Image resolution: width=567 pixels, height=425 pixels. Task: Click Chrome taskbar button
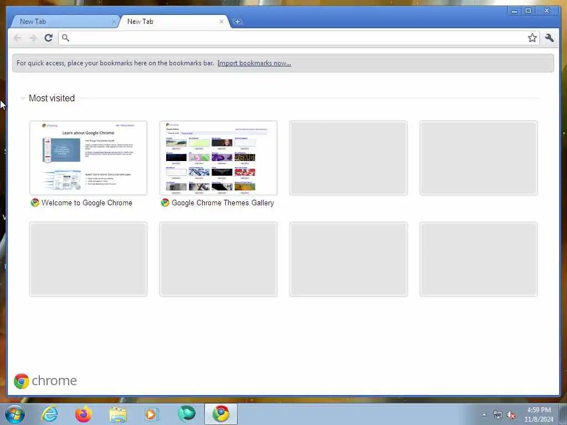pos(221,414)
